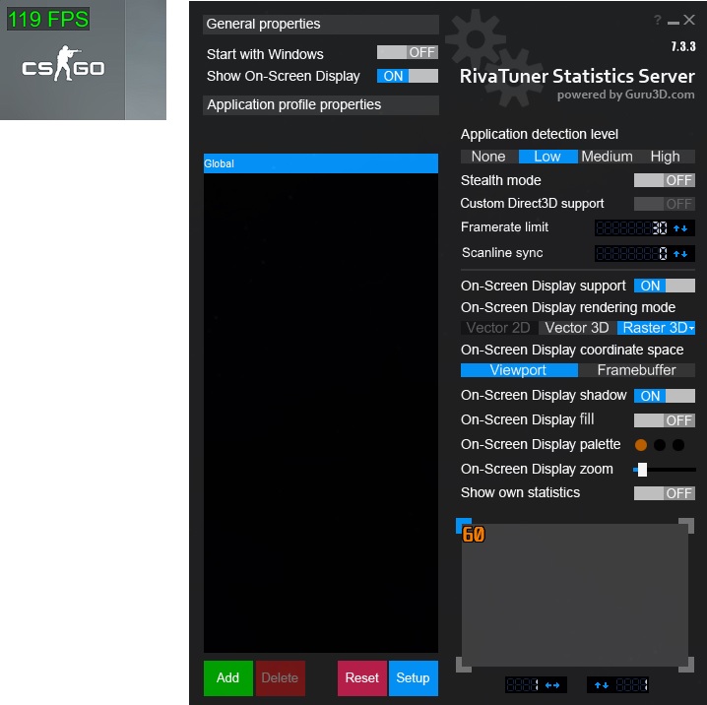Select Viewport coordinate space
Viewport: 707px width, 705px height.
click(x=519, y=370)
